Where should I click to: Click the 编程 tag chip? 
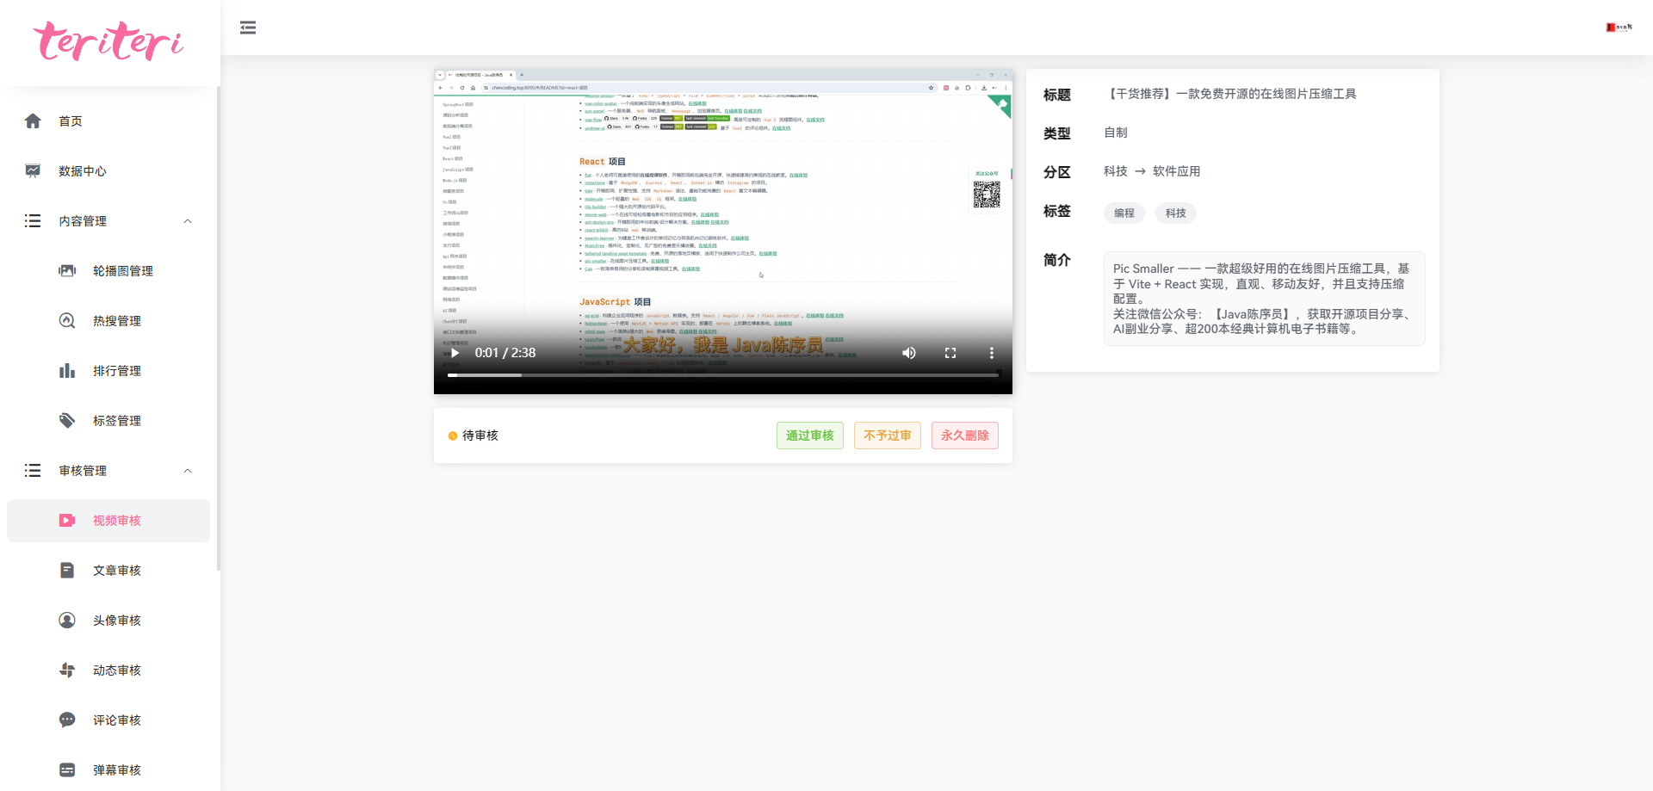click(x=1124, y=213)
